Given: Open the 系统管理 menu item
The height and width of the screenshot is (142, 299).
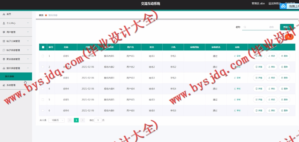Looking at the screenshot, I should pyautogui.click(x=16, y=85).
